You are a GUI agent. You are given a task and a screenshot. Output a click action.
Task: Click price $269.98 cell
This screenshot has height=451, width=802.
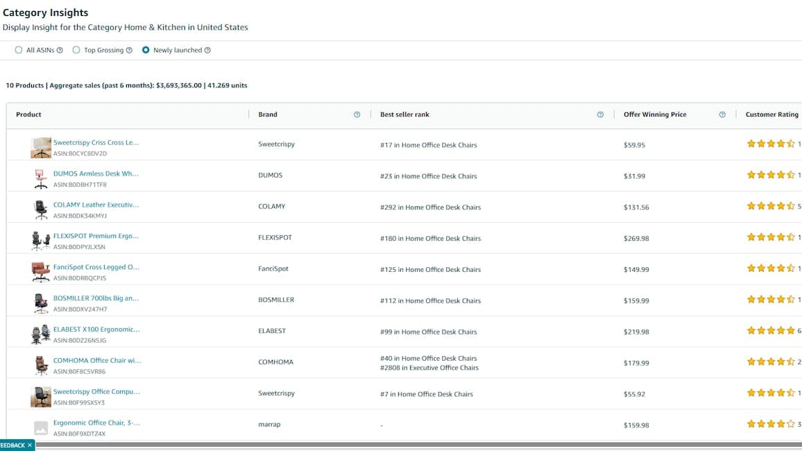(x=636, y=238)
